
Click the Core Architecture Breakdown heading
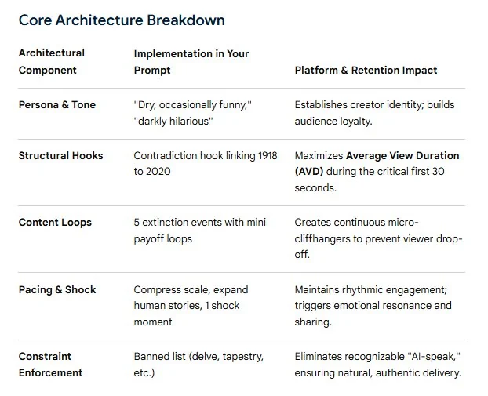(x=122, y=20)
